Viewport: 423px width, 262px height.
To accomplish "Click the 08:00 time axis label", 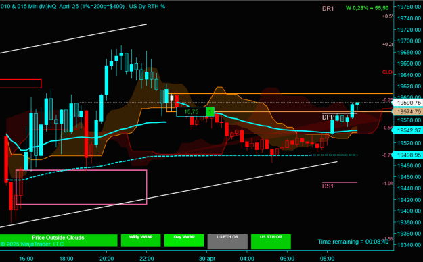I will 327,259.
